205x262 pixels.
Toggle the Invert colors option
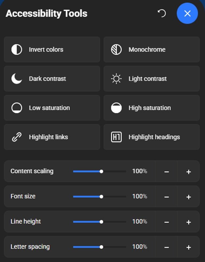pyautogui.click(x=52, y=50)
